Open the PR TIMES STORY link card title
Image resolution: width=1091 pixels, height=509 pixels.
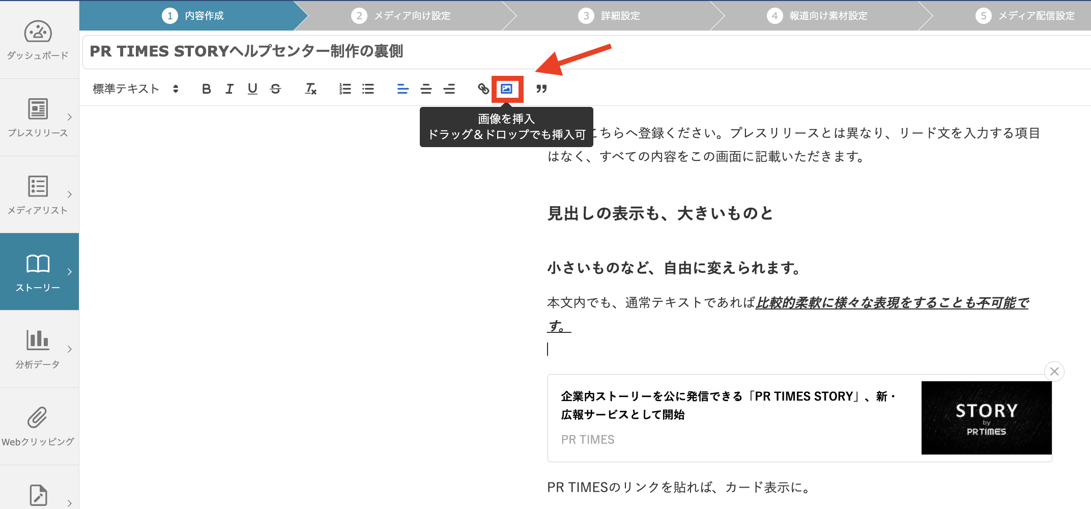point(728,406)
